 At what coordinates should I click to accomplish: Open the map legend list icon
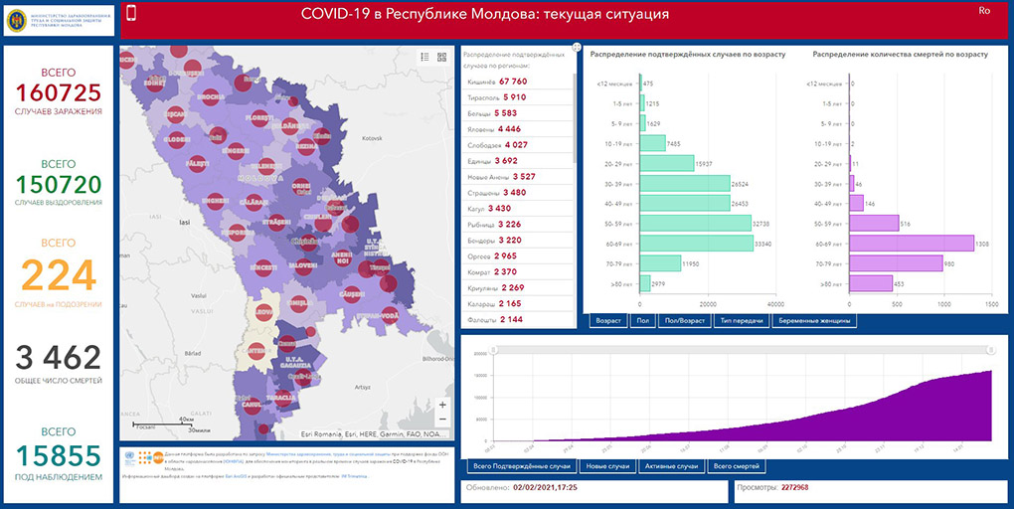point(424,58)
